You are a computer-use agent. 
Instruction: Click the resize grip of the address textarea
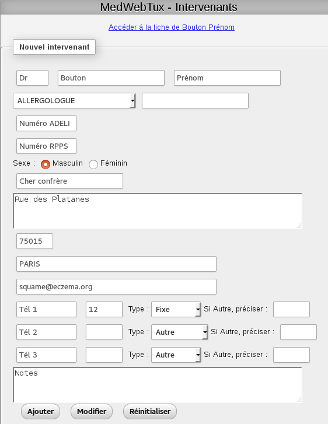coord(299,226)
